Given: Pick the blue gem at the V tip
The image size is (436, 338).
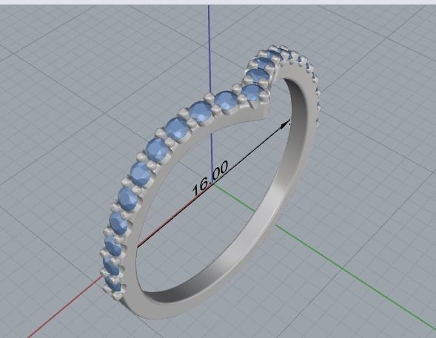Looking at the screenshot, I should tap(252, 92).
